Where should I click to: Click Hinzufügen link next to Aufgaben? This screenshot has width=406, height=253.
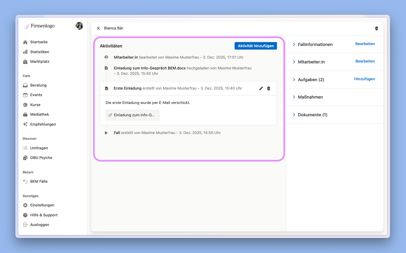pyautogui.click(x=364, y=79)
